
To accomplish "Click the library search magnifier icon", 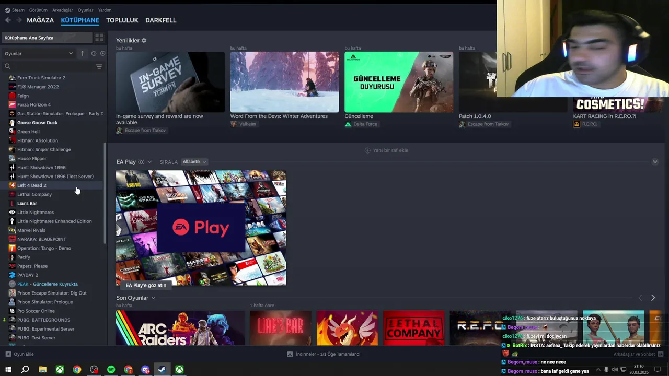I will pyautogui.click(x=8, y=66).
